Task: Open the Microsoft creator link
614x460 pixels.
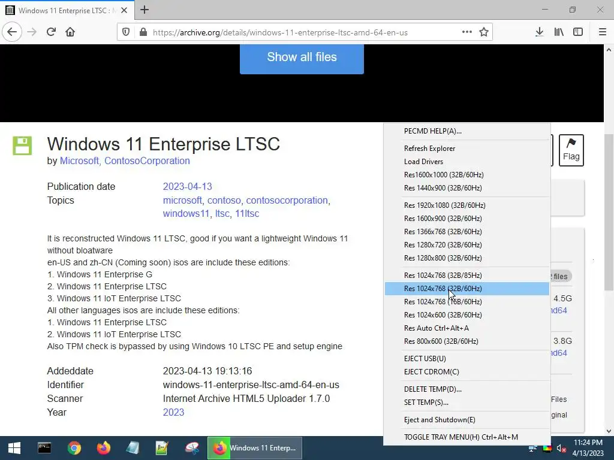Action: pyautogui.click(x=79, y=161)
